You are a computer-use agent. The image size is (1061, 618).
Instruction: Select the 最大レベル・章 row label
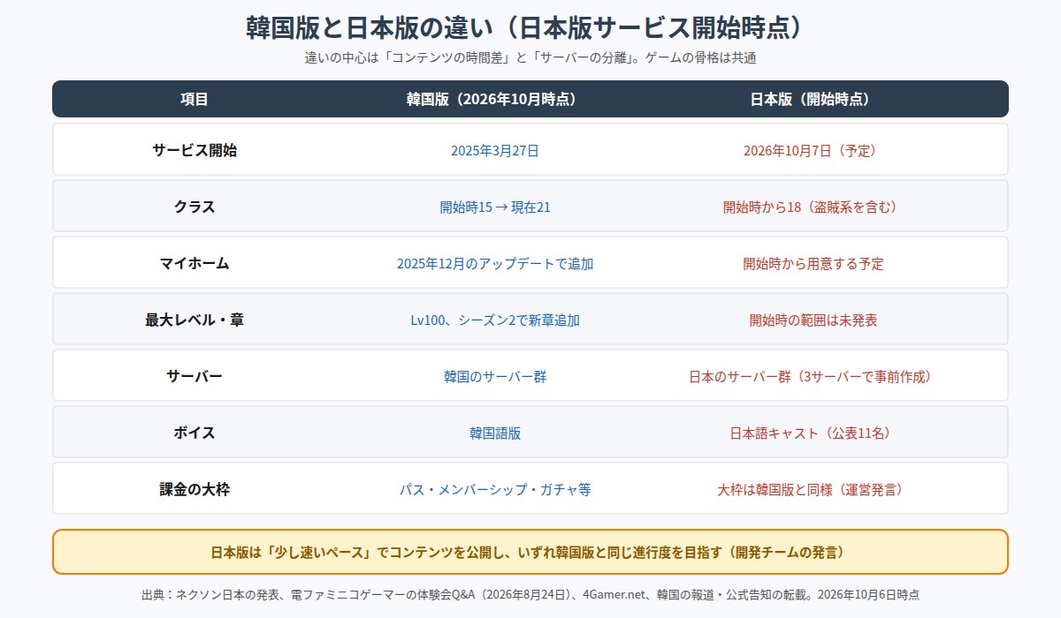195,320
